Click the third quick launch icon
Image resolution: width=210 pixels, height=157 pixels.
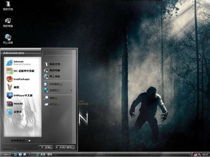click(25, 154)
